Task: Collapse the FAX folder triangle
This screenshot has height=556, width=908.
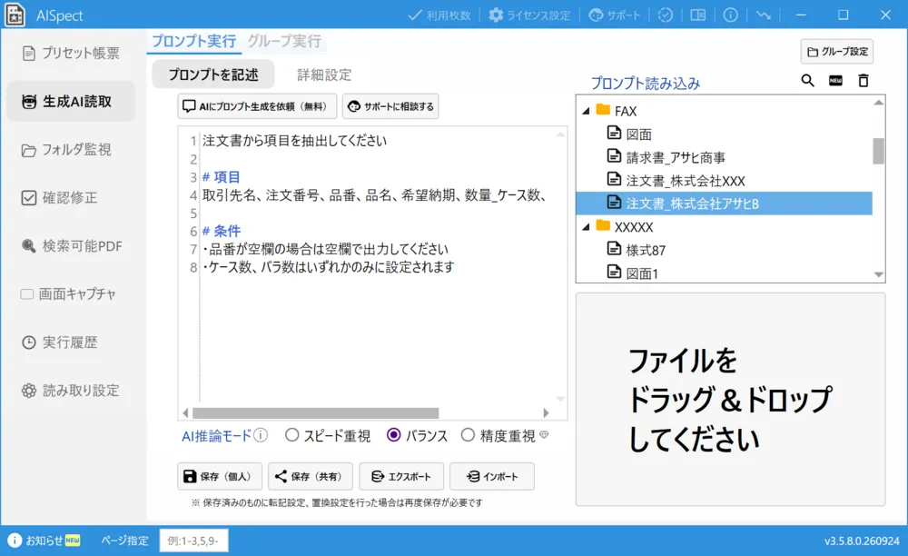Action: [586, 111]
